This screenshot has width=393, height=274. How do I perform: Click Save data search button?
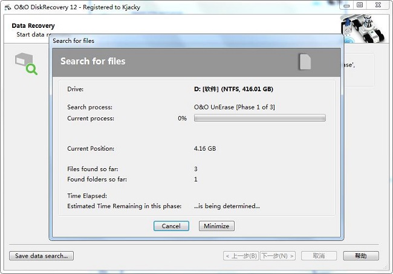click(x=41, y=256)
